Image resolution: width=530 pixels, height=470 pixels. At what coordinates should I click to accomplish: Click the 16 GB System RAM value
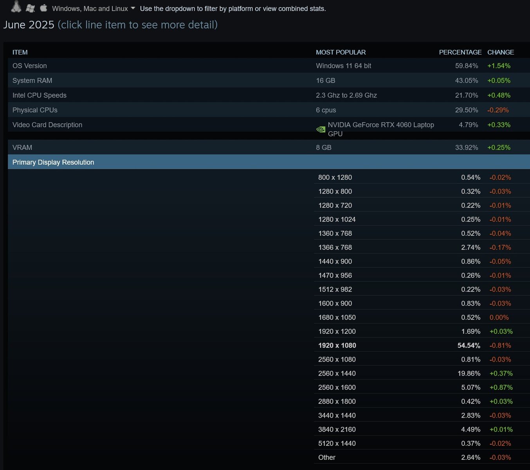coord(326,81)
